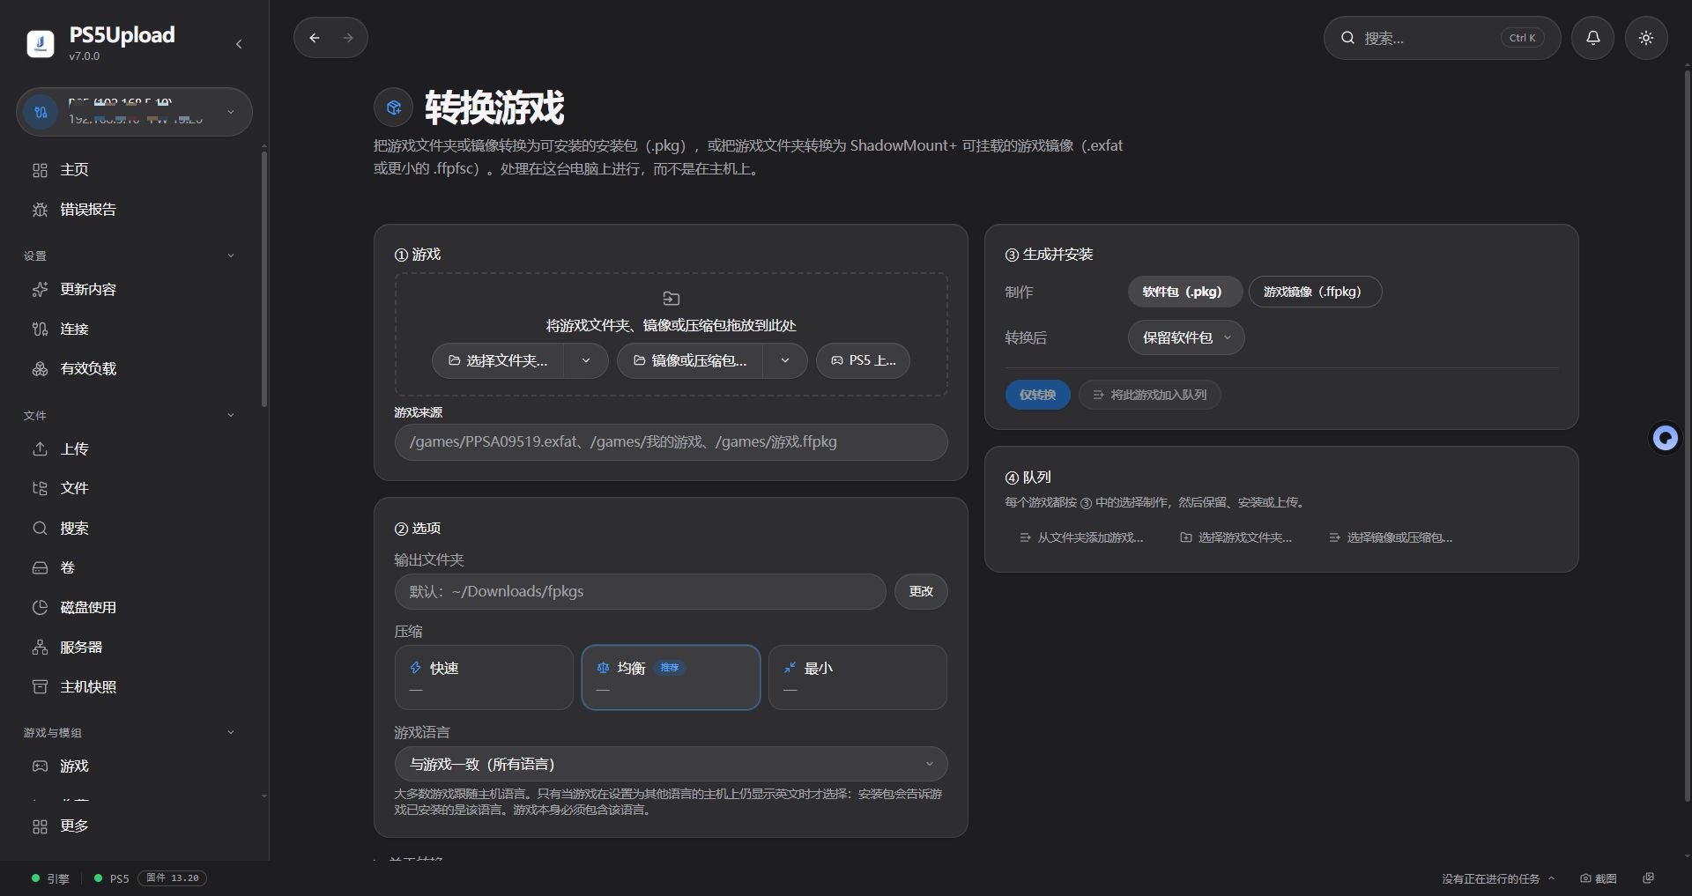Screen dimensions: 1692x896
Task: Open the 游戏语言 dropdown
Action: [x=671, y=764]
